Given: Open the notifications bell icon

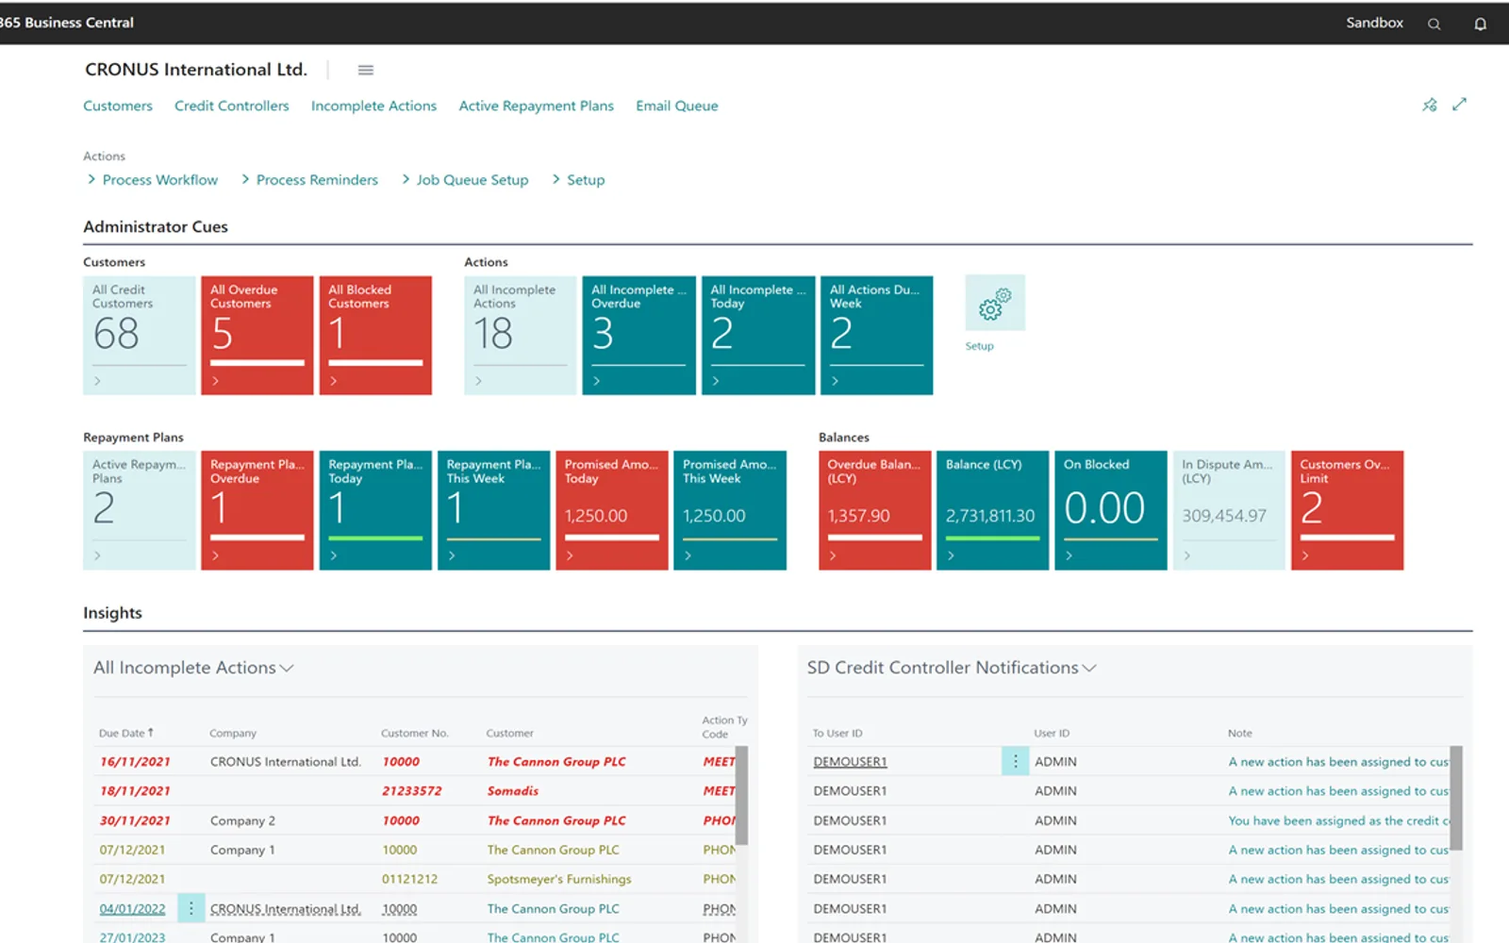Looking at the screenshot, I should [1480, 24].
